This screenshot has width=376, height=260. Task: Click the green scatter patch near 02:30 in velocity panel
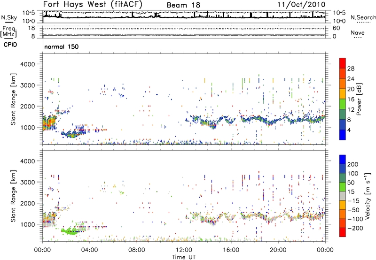pyautogui.click(x=70, y=231)
